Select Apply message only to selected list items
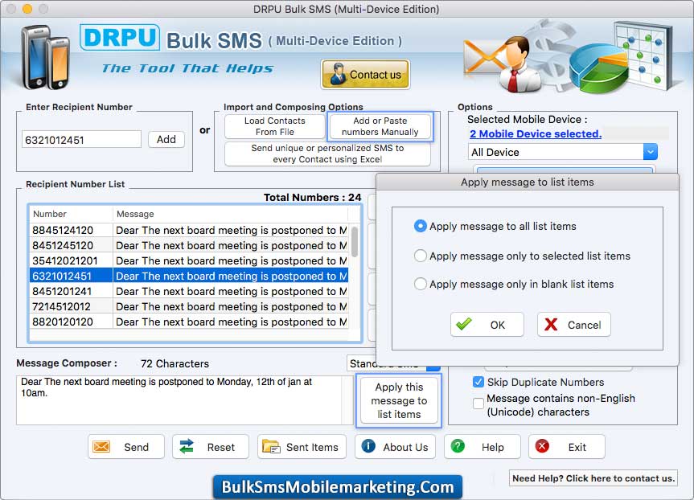694x500 pixels. pos(420,256)
